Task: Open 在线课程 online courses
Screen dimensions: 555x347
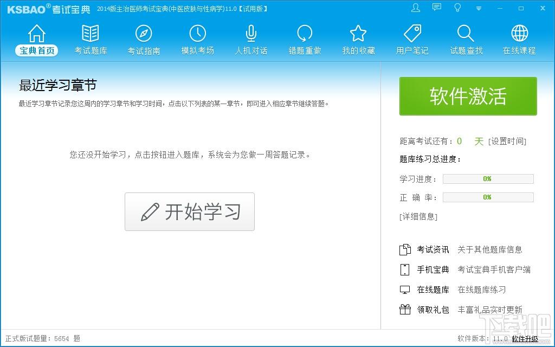Action: click(519, 40)
